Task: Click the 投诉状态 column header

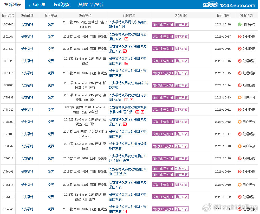Action: 246,15
